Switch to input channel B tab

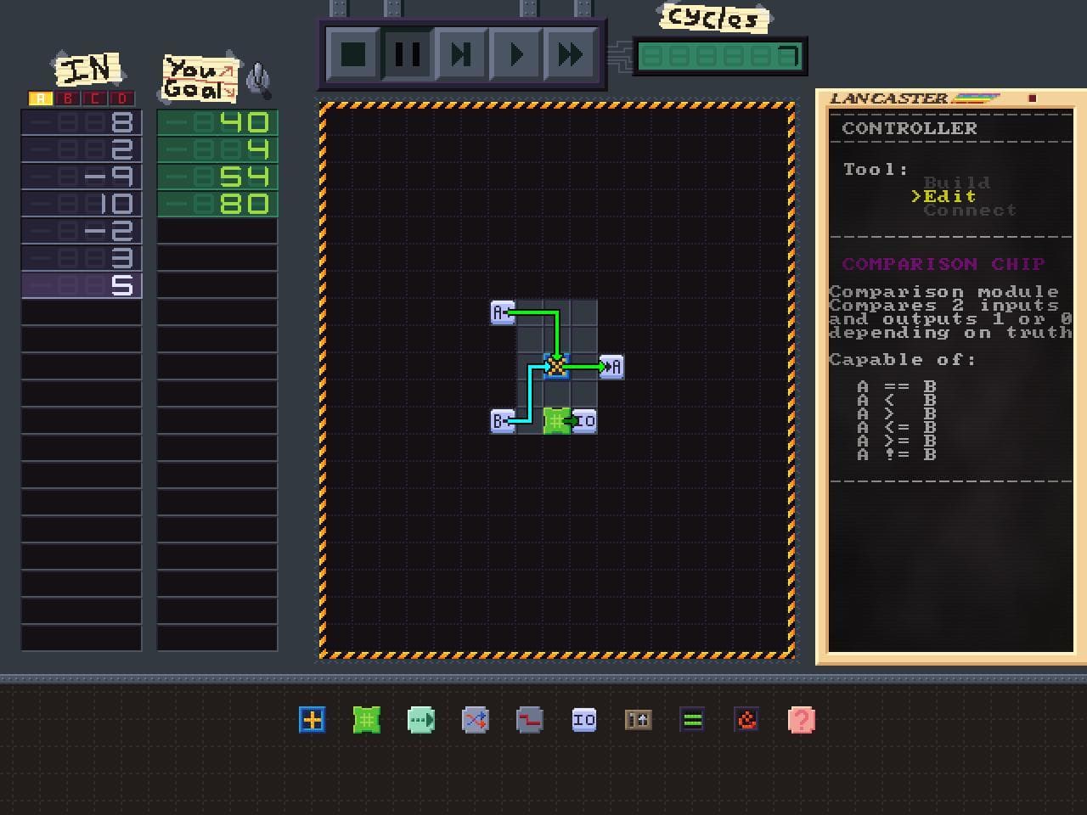(x=67, y=98)
